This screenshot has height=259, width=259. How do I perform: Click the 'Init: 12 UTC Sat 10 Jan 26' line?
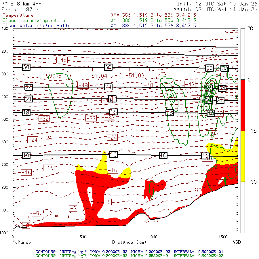click(217, 4)
